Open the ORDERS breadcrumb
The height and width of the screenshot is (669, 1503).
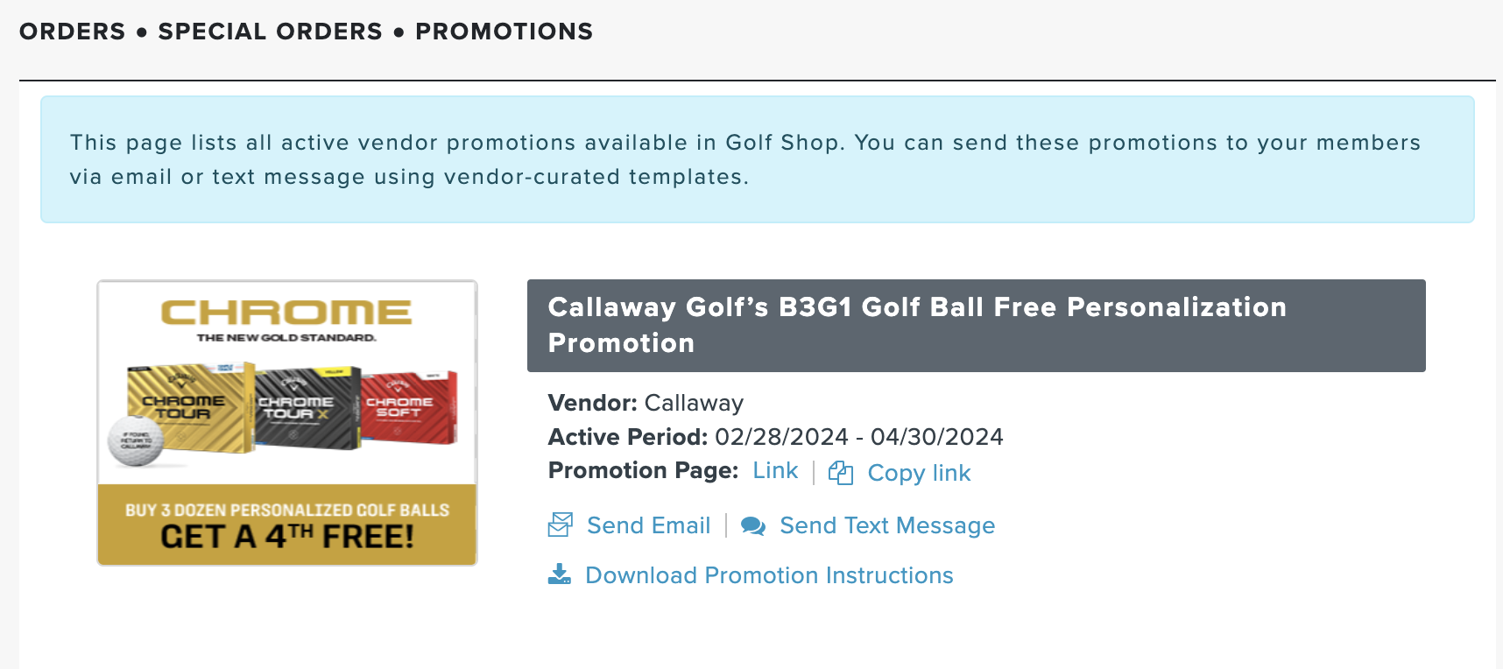tap(73, 32)
